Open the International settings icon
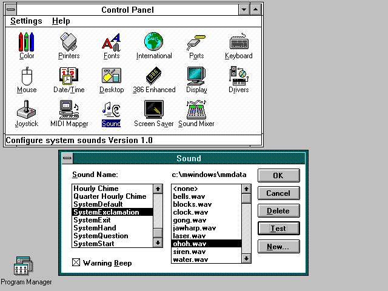The width and height of the screenshot is (388, 291). [154, 42]
